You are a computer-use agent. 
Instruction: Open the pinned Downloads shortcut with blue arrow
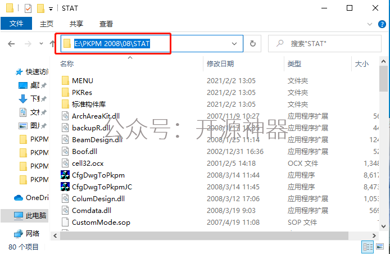point(33,99)
